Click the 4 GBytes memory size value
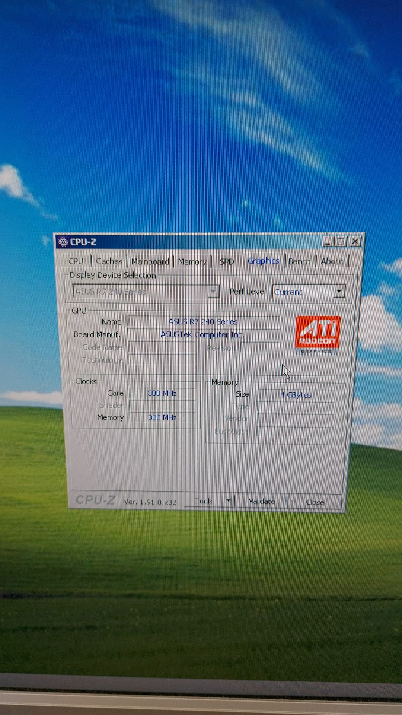The width and height of the screenshot is (402, 715). (x=296, y=395)
